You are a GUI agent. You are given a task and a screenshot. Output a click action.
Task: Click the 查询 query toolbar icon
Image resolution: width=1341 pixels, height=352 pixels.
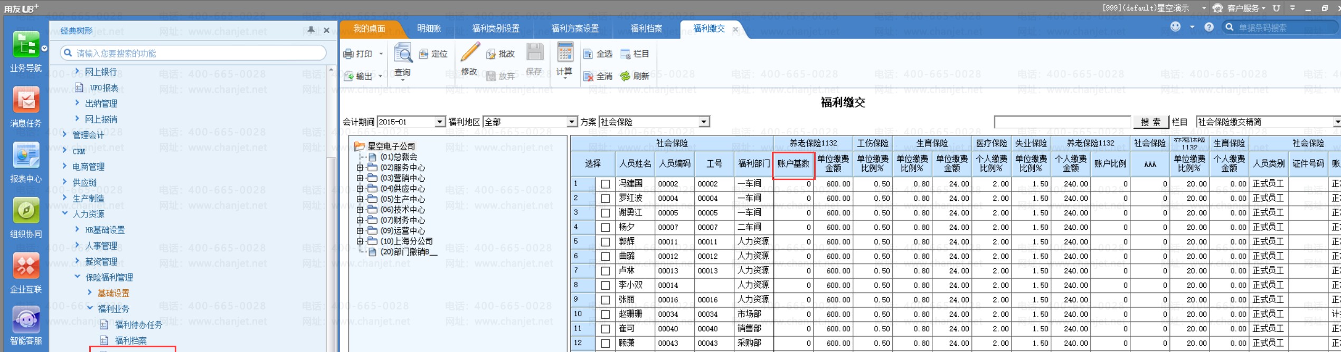(x=403, y=54)
